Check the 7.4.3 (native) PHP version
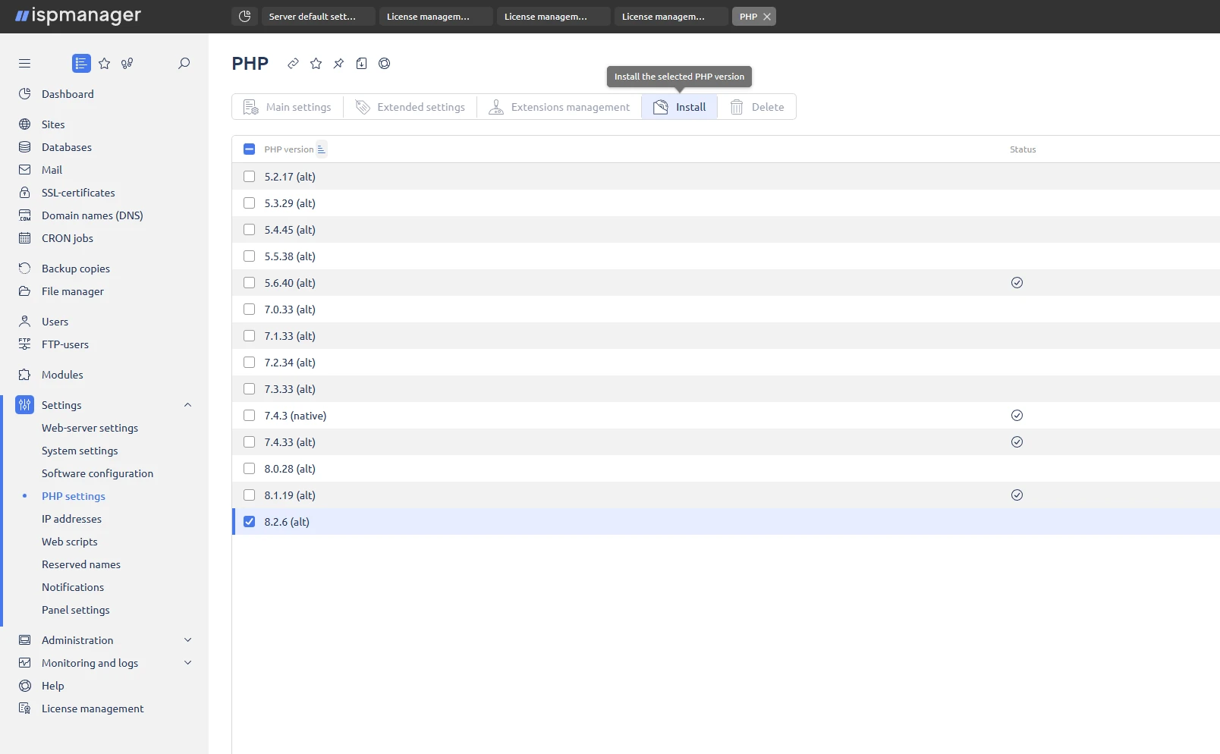Viewport: 1220px width, 754px height. click(249, 415)
